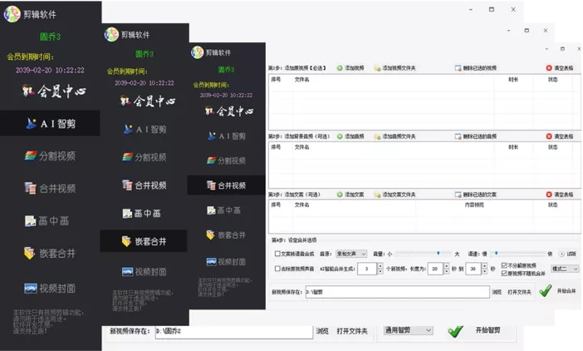583x351 pixels.
Task: Click the save path field showing D:\固乔2
Action: (234, 331)
